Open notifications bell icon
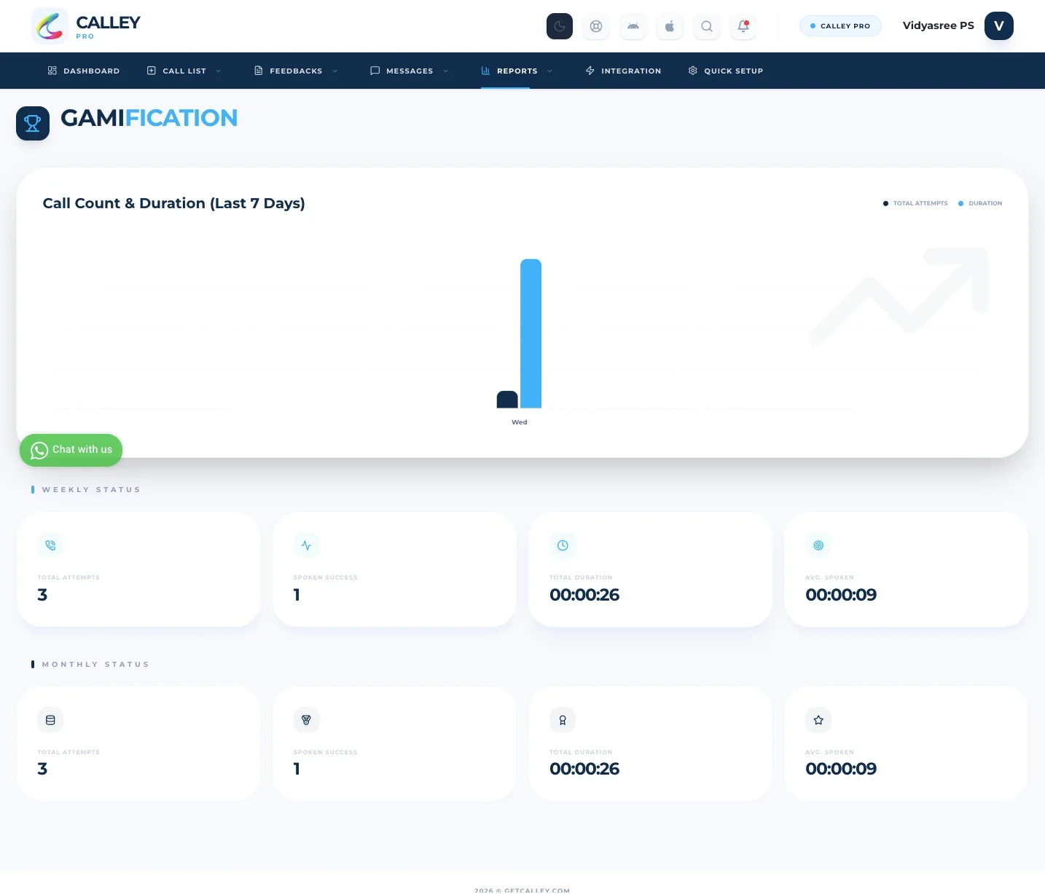This screenshot has height=894, width=1045. pyautogui.click(x=743, y=26)
